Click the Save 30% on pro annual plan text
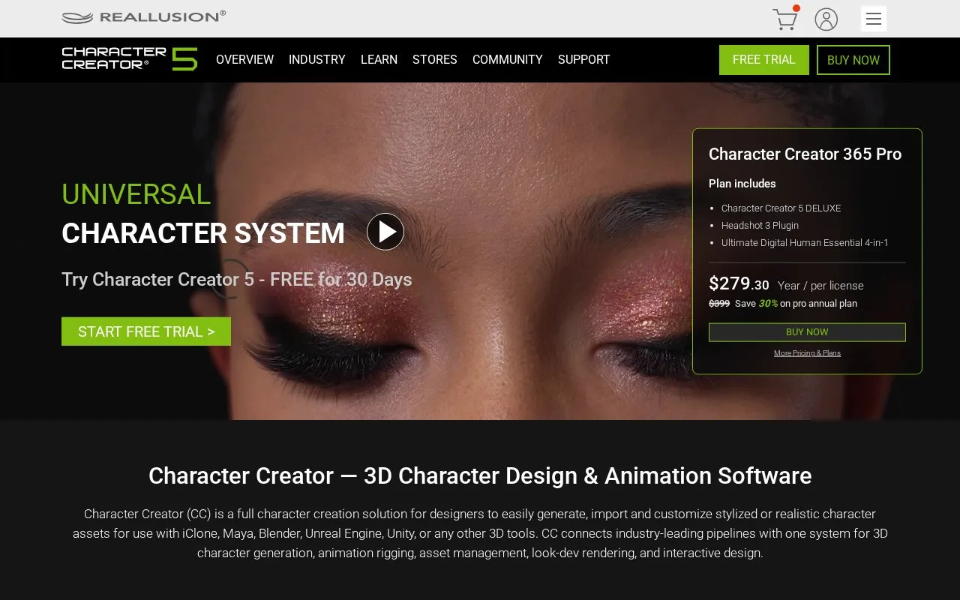Screen dimensions: 960x600 pos(796,304)
